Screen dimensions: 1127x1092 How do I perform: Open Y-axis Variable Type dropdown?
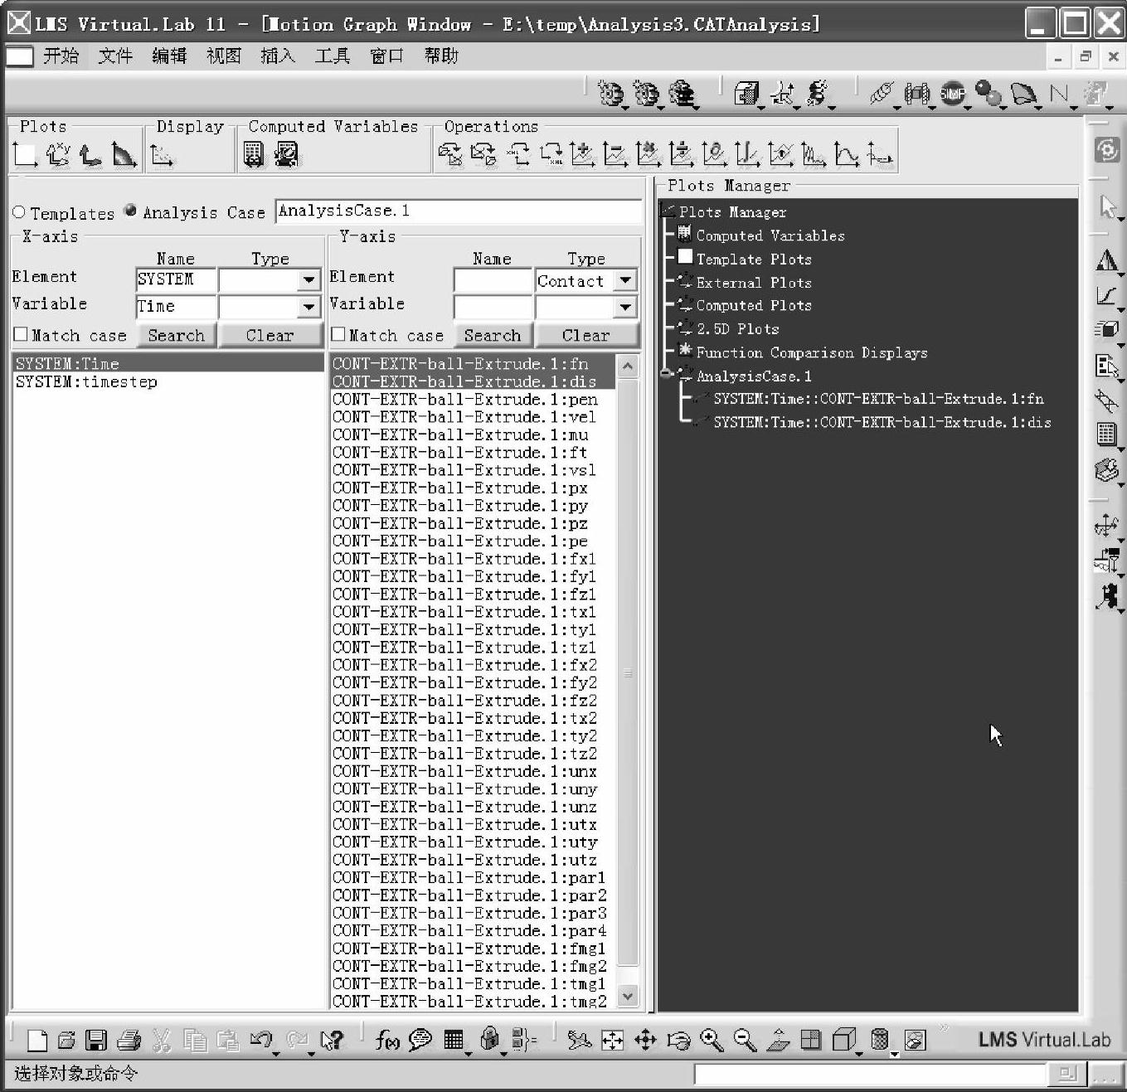[625, 307]
